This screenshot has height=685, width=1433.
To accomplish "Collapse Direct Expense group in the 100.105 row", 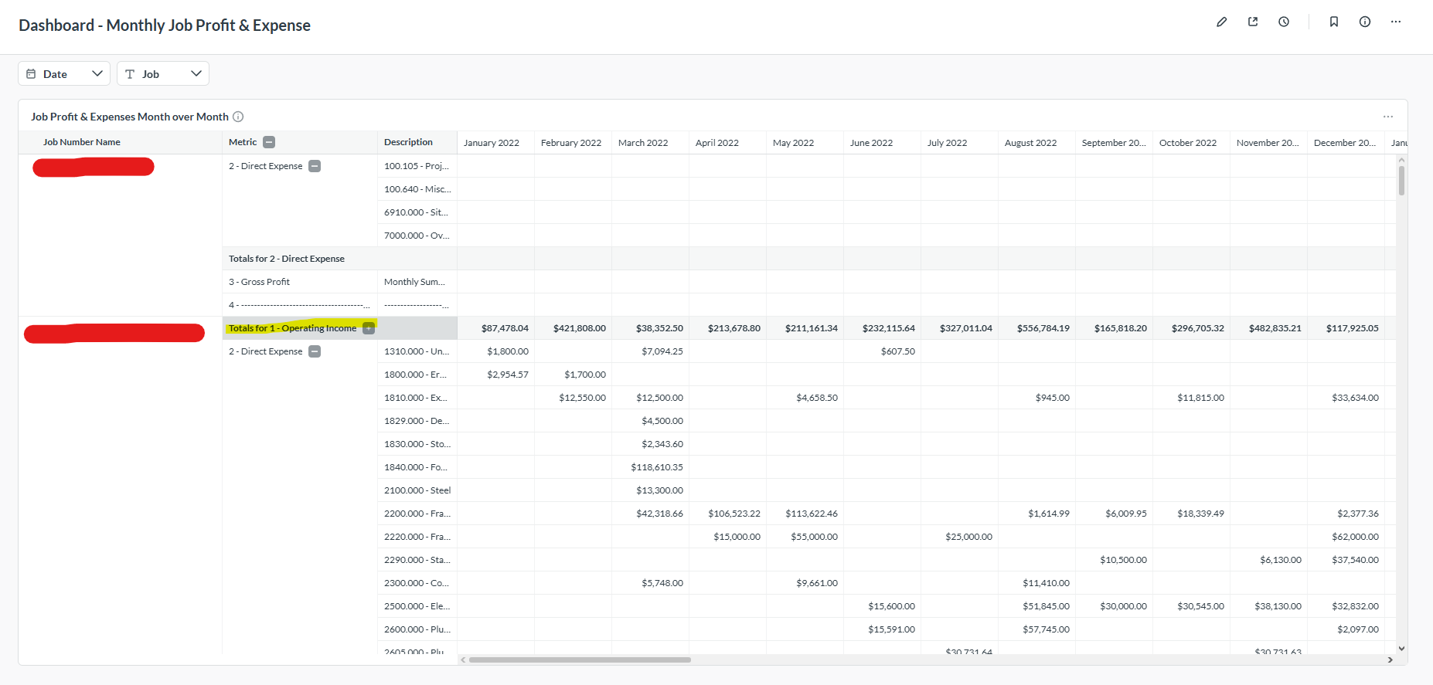I will (x=315, y=166).
